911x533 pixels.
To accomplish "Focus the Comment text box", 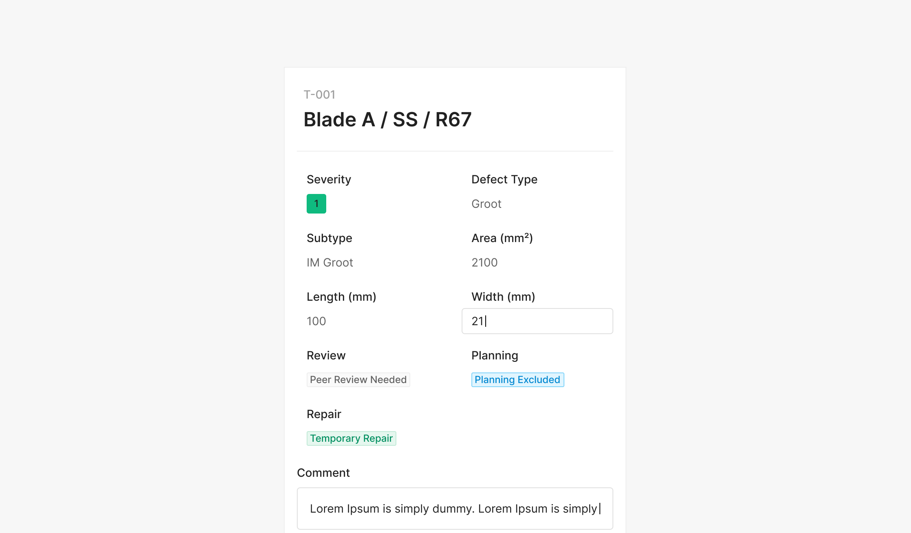I will tap(454, 509).
